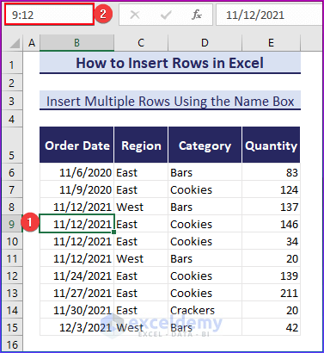The width and height of the screenshot is (324, 353).
Task: Select row 5 header
Action: pos(12,146)
